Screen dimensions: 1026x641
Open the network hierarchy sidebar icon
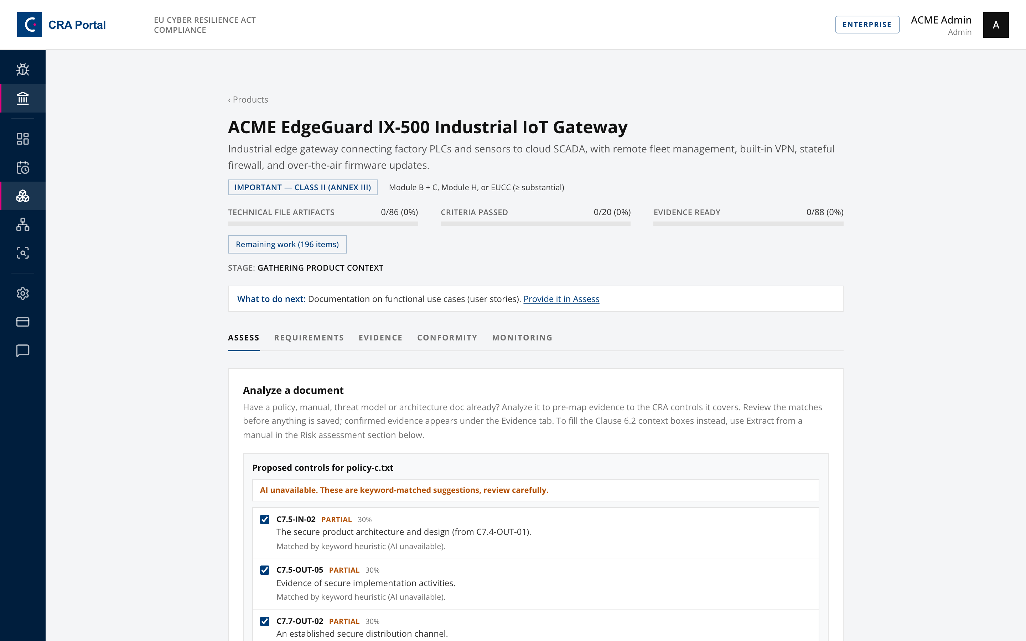[22, 224]
